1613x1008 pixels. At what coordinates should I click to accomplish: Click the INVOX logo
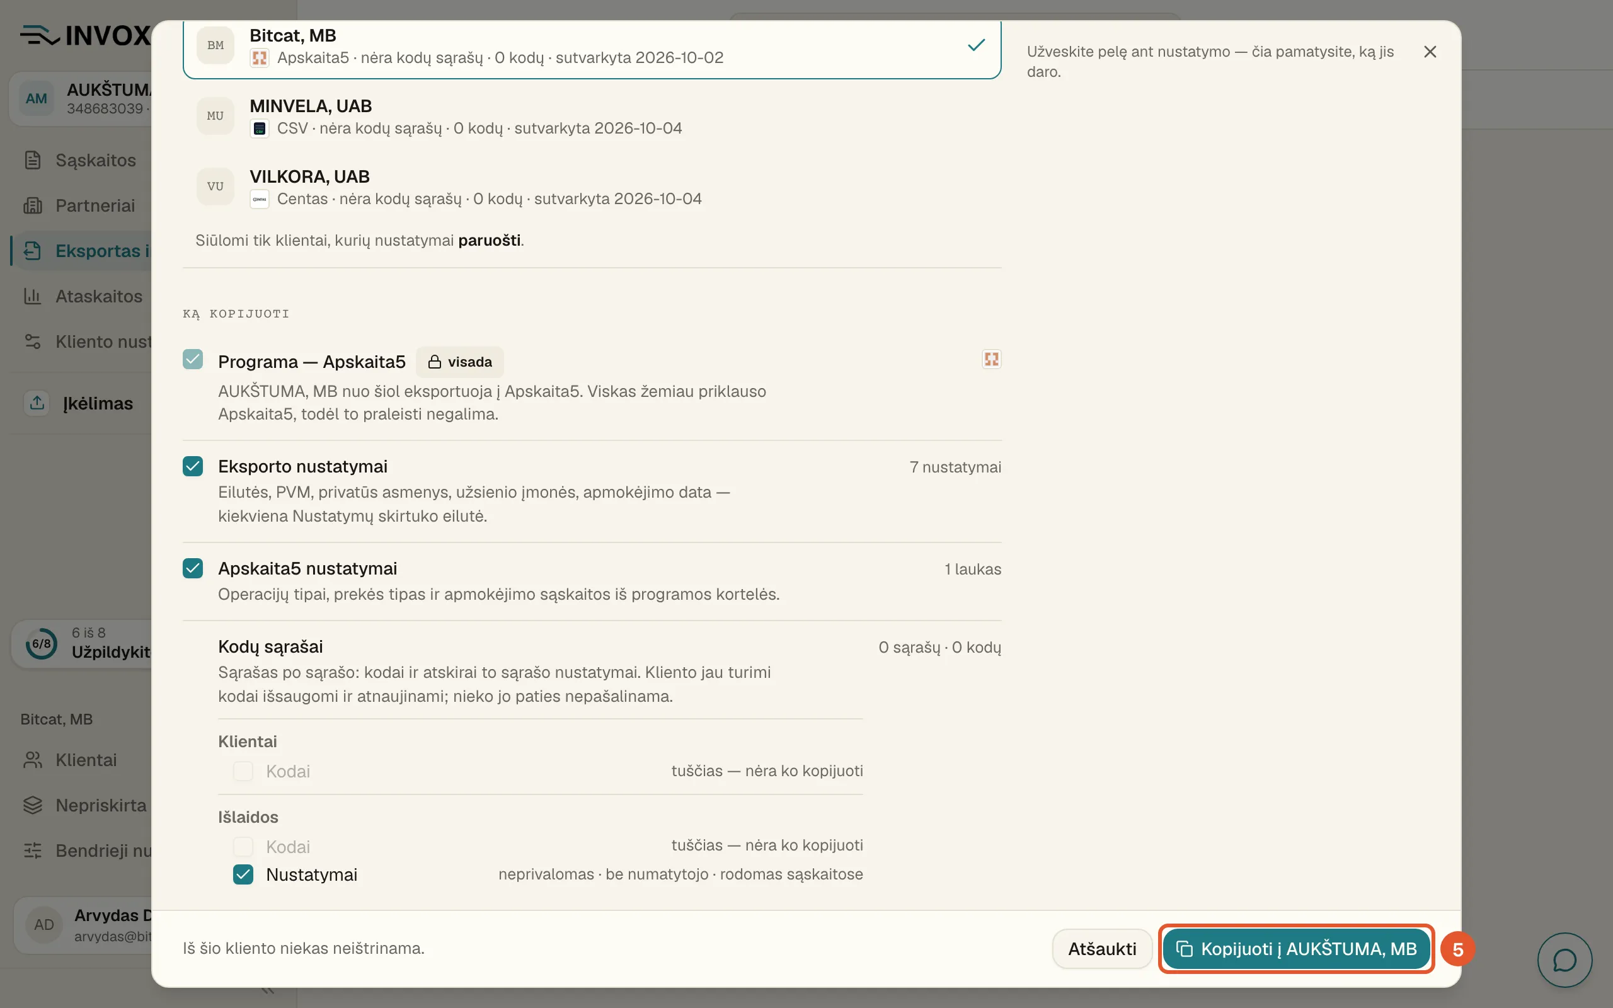pos(86,35)
